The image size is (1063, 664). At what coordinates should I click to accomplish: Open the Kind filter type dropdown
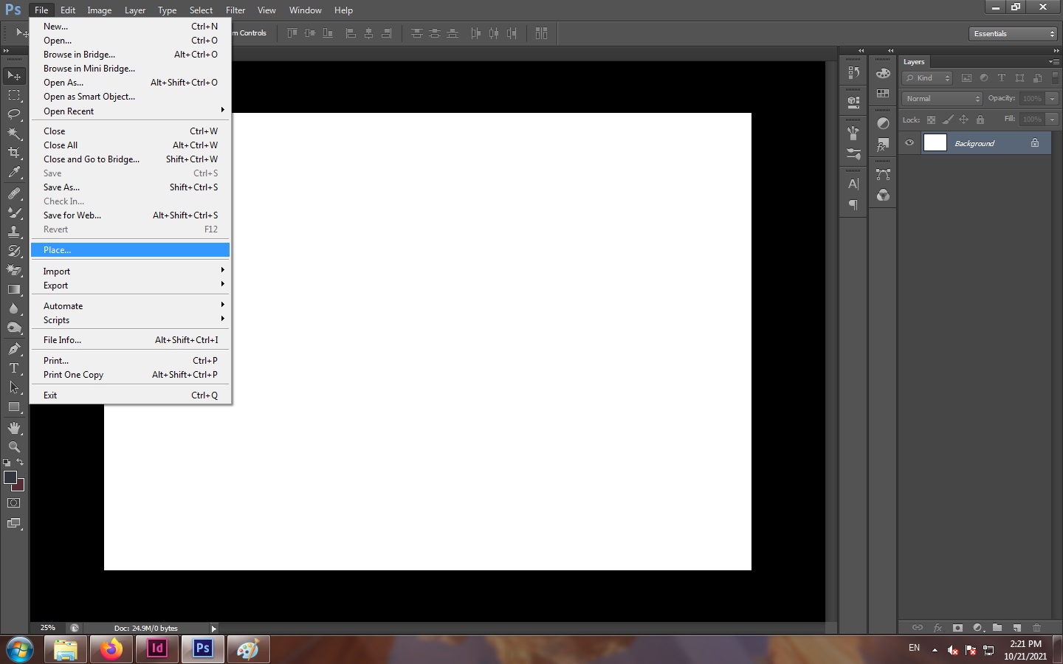928,78
